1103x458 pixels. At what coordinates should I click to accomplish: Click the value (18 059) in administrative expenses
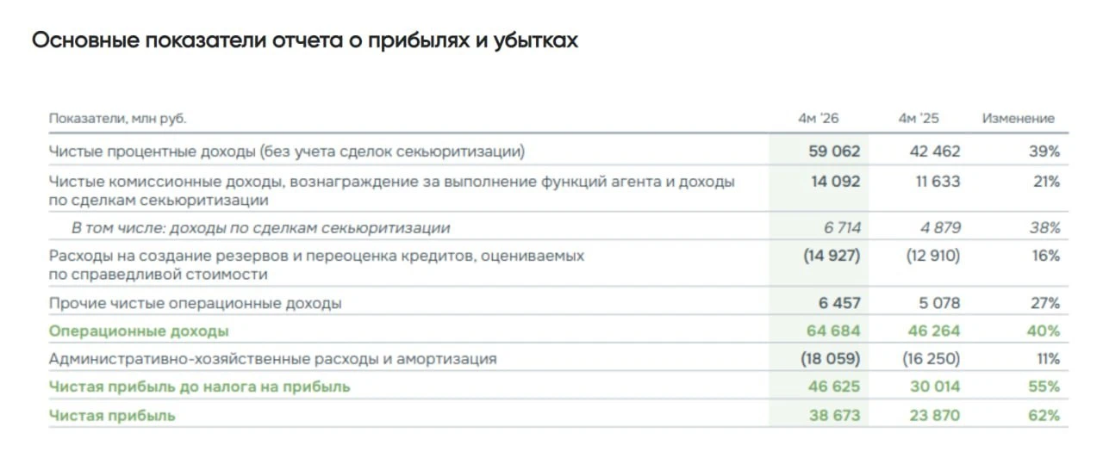(x=831, y=359)
